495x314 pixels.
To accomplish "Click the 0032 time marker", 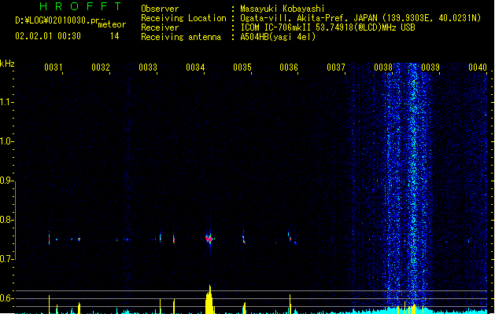I will [x=101, y=68].
